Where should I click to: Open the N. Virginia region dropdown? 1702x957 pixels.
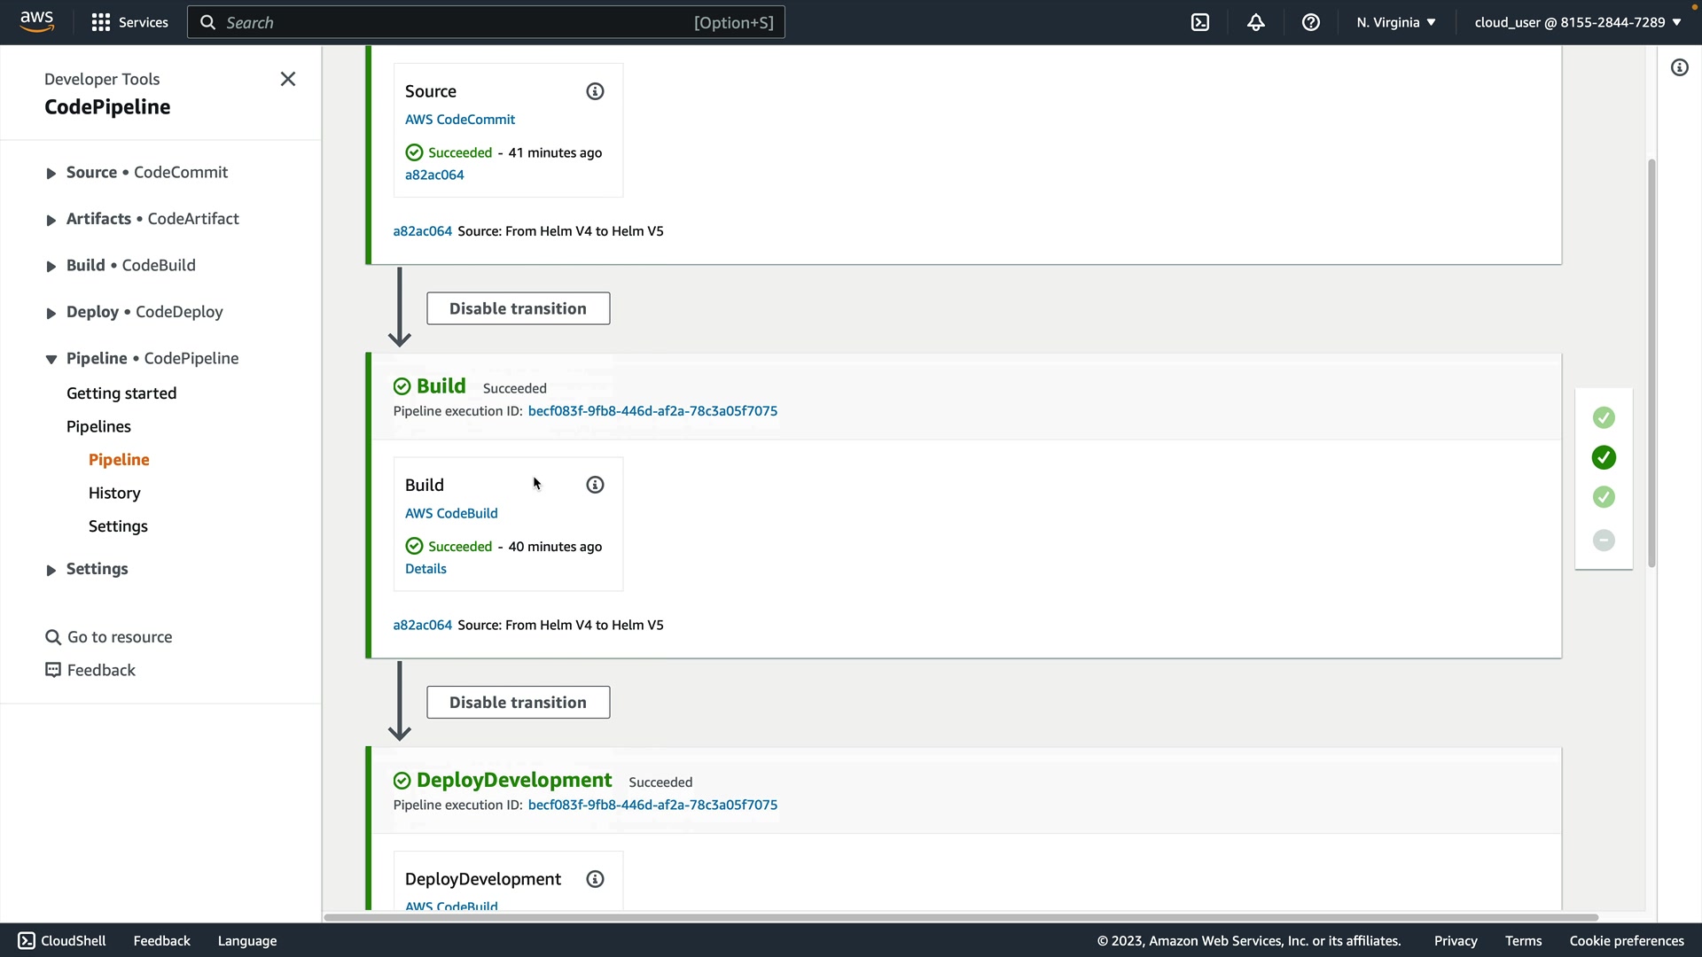(1395, 22)
